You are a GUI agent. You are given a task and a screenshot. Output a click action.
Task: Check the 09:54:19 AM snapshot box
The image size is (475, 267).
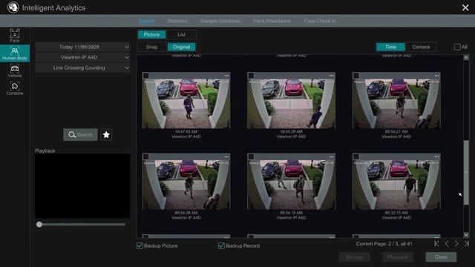pyautogui.click(x=251, y=156)
